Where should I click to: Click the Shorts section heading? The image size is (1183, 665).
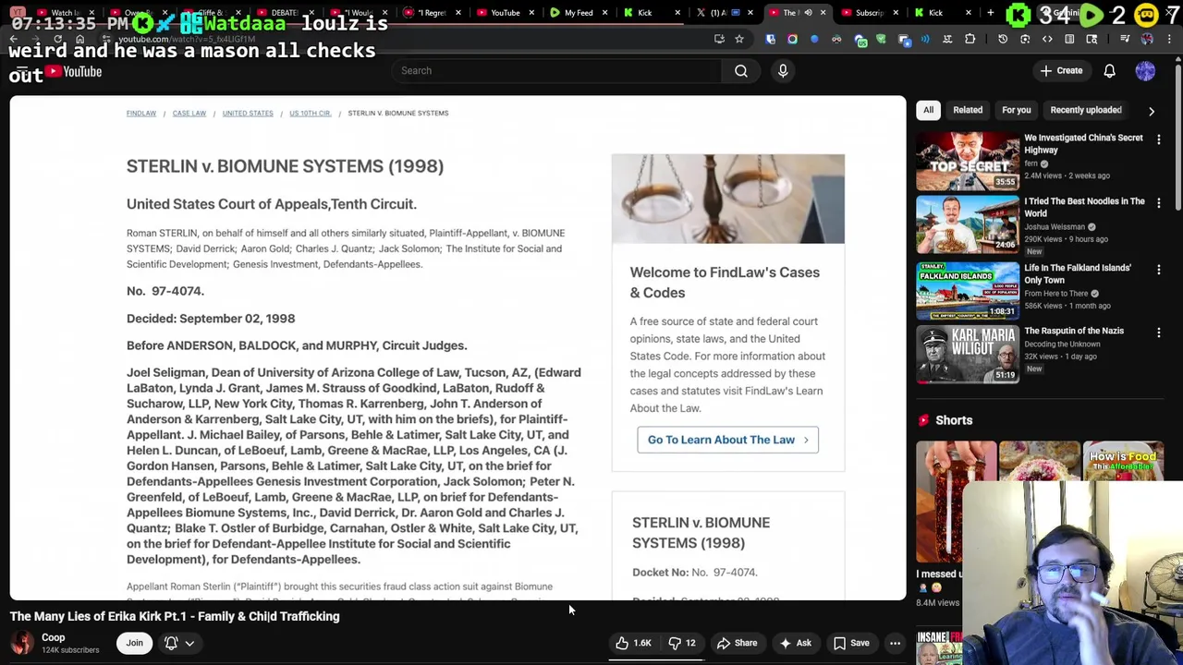[954, 420]
